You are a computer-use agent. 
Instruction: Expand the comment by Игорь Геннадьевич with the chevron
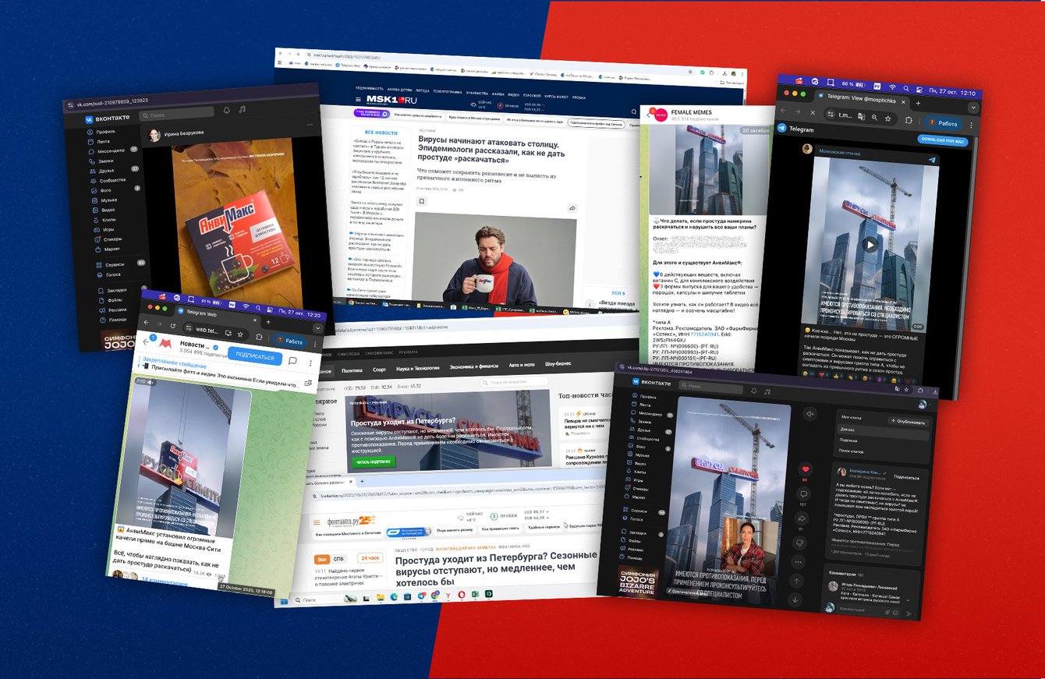(907, 601)
